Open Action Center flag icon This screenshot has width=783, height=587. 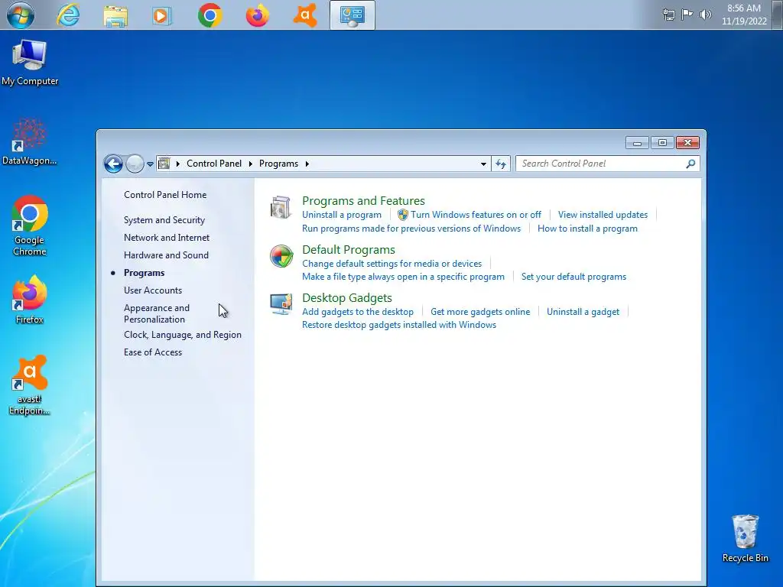(x=687, y=15)
